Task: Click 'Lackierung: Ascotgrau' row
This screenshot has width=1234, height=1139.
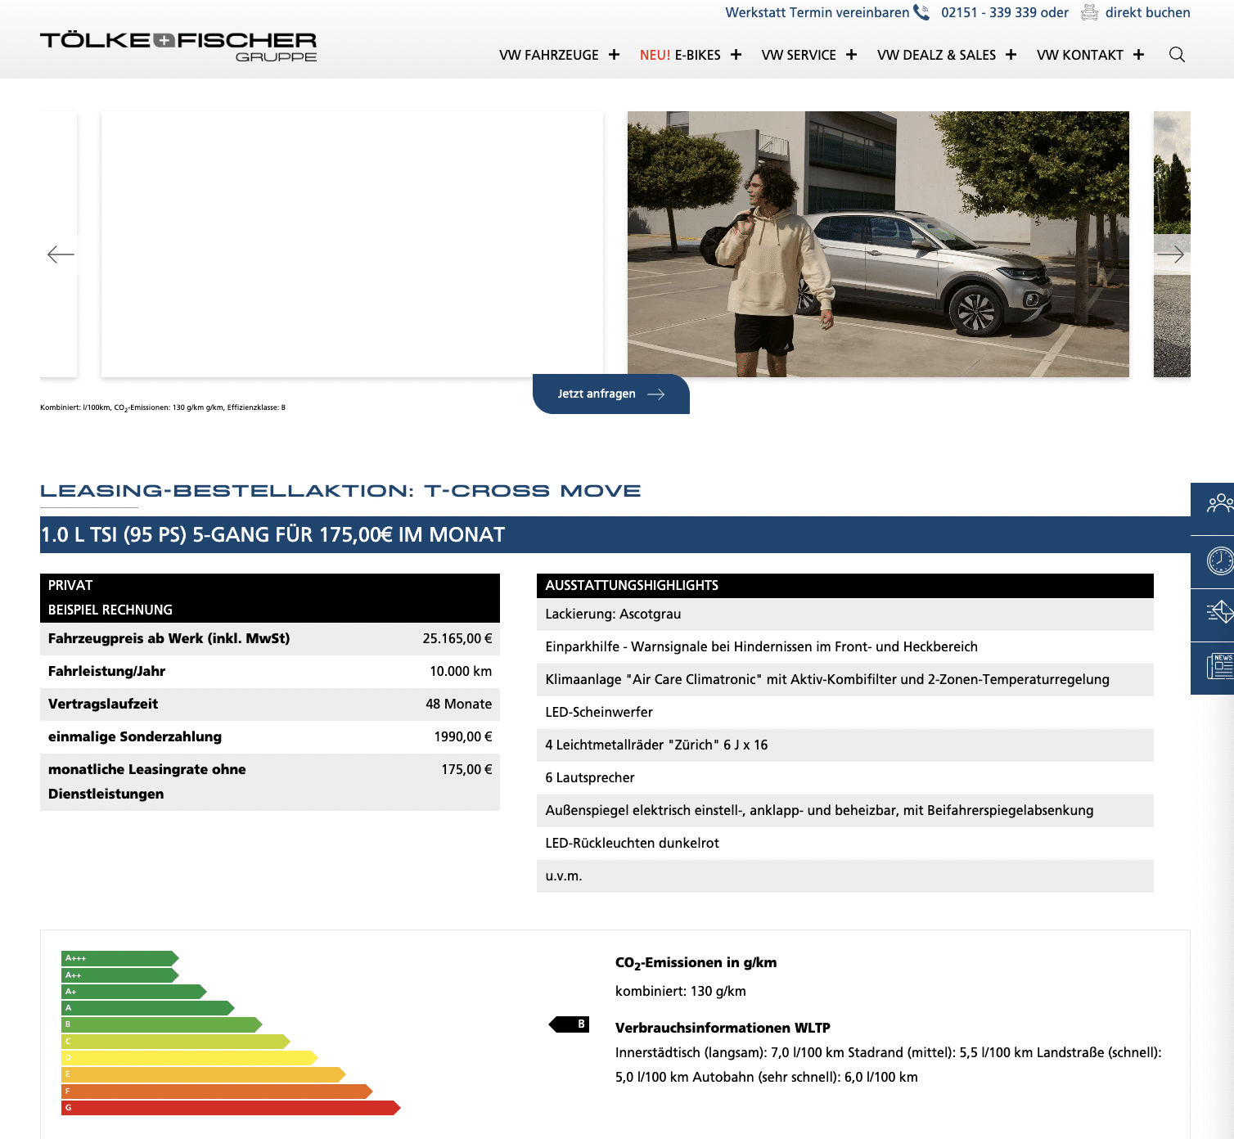Action: 845,615
